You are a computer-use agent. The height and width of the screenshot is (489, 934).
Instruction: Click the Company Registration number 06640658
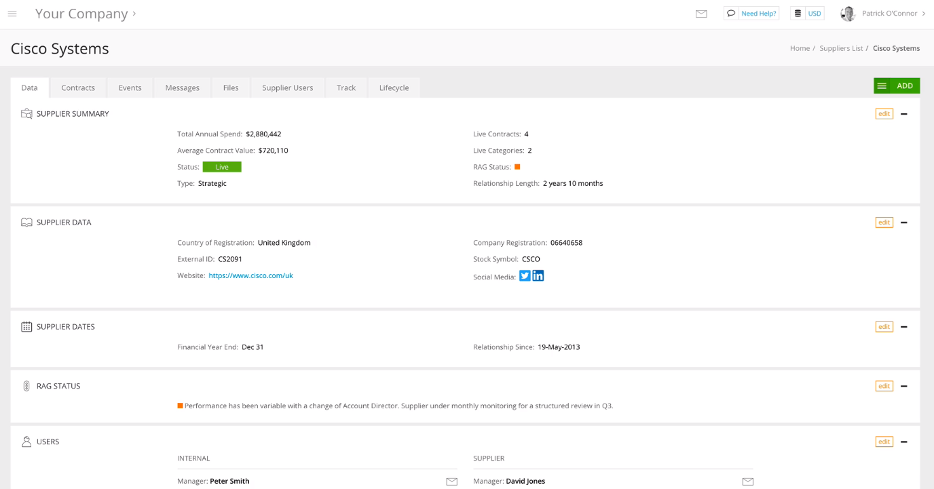click(566, 243)
